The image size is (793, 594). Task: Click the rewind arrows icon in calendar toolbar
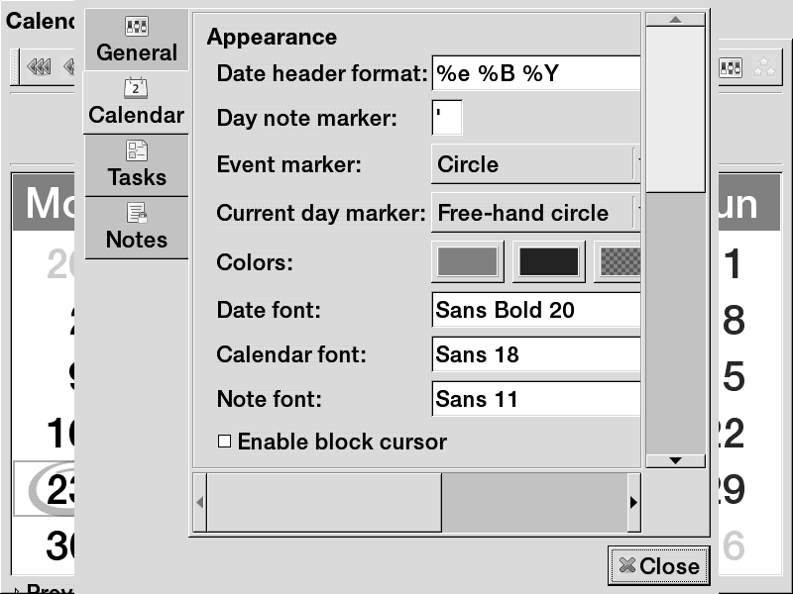(39, 67)
